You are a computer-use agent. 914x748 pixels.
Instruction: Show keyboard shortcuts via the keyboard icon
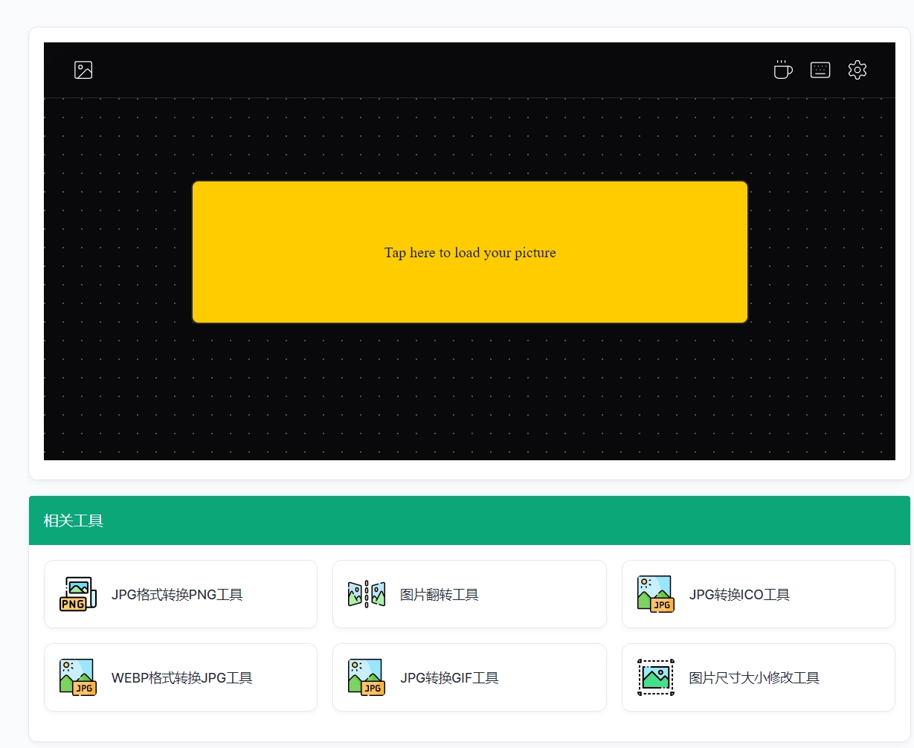820,70
